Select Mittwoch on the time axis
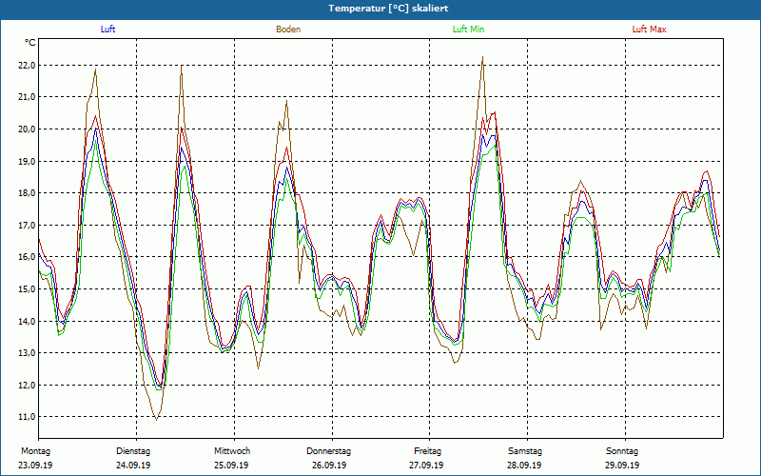 click(231, 450)
